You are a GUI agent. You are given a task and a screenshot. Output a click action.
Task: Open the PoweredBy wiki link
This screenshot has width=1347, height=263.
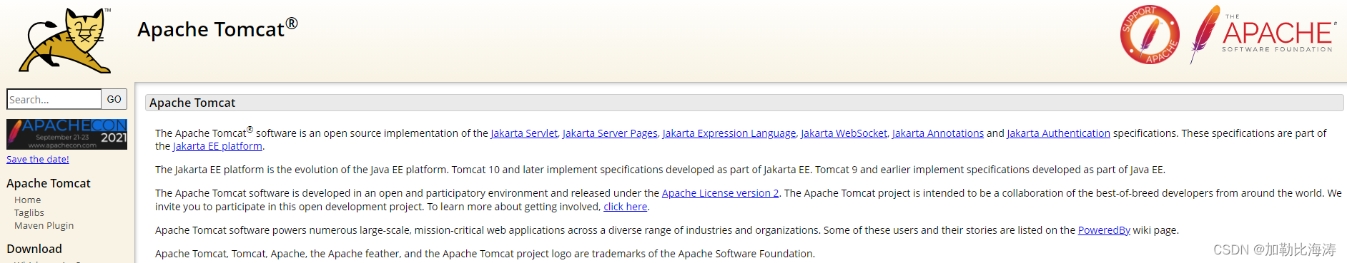[1104, 230]
